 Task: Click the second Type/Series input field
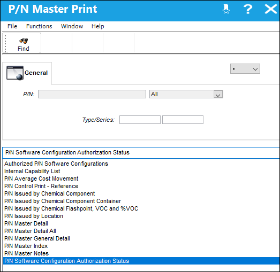pos(183,120)
